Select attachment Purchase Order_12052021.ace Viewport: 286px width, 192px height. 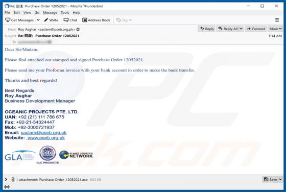pyautogui.click(x=63, y=180)
